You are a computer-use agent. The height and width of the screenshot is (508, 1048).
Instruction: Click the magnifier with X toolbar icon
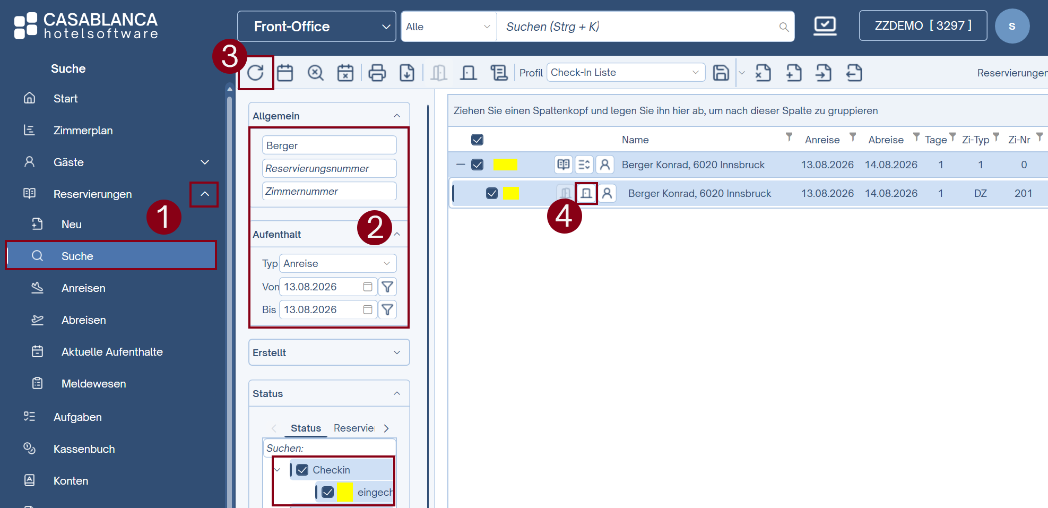316,73
